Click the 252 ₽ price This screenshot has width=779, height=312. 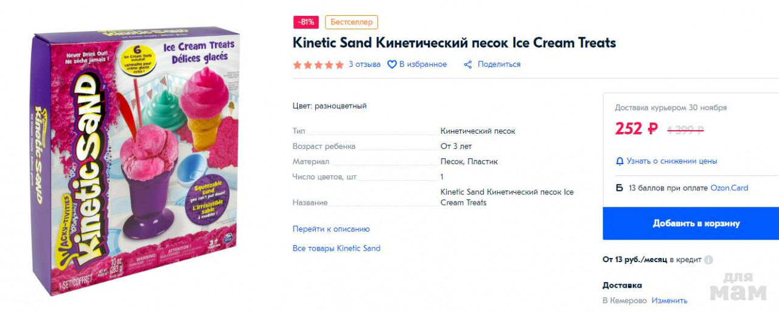[x=636, y=129]
